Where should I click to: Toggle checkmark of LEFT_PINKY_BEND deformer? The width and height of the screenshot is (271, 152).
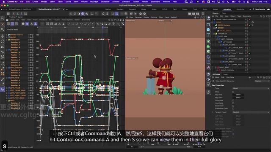pos(249,65)
